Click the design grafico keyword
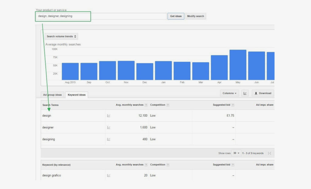 [x=52, y=176]
